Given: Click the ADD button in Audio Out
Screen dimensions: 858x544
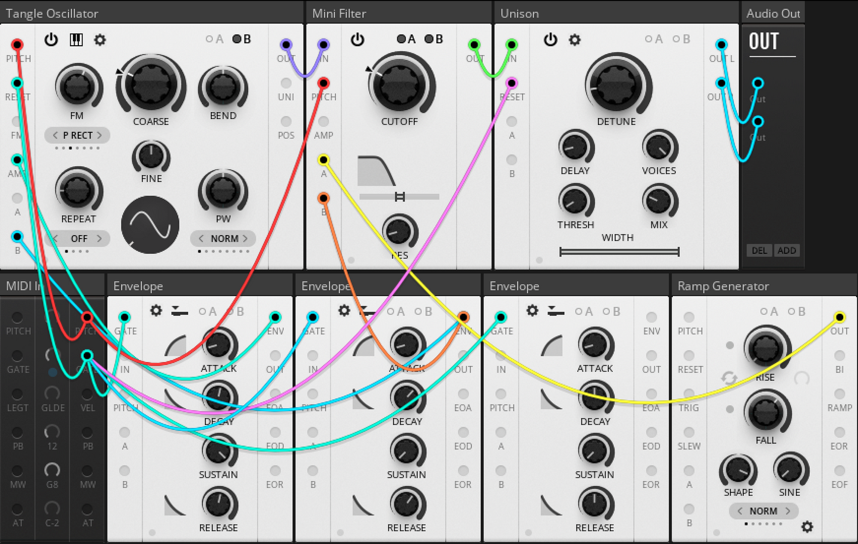Looking at the screenshot, I should coord(787,250).
